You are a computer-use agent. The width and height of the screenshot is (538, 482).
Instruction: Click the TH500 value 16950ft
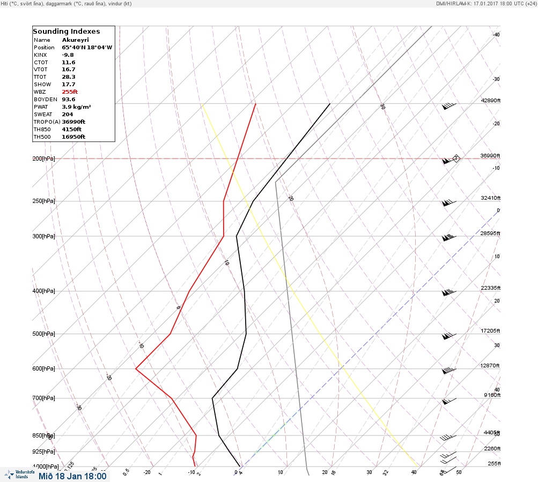tap(74, 137)
